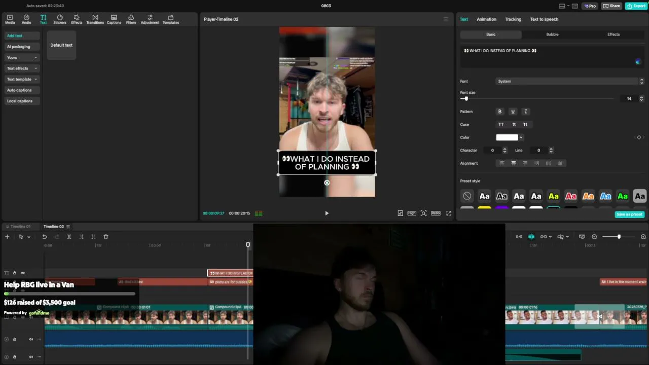Toggle text track visibility eye icon
649x365 pixels.
point(23,273)
